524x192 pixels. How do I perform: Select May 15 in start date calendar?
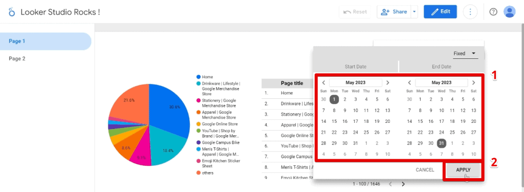click(334, 121)
